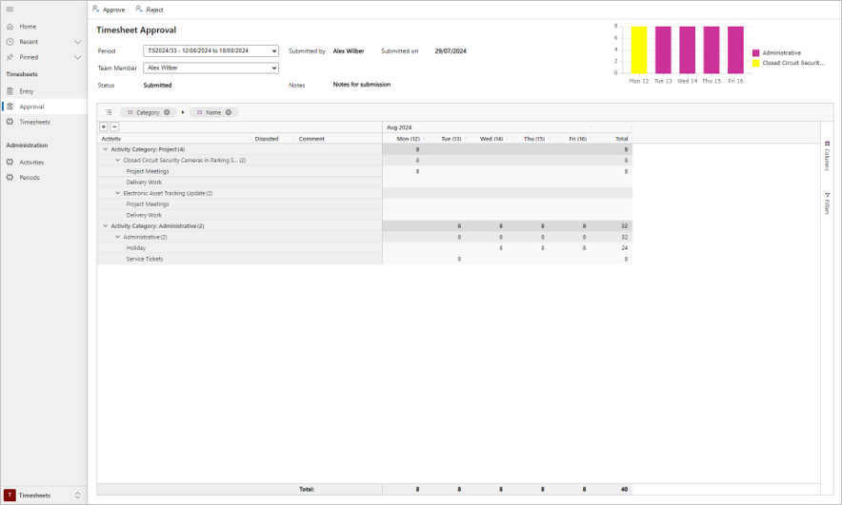The width and height of the screenshot is (842, 505).
Task: Open the Filters side panel
Action: pos(827,204)
